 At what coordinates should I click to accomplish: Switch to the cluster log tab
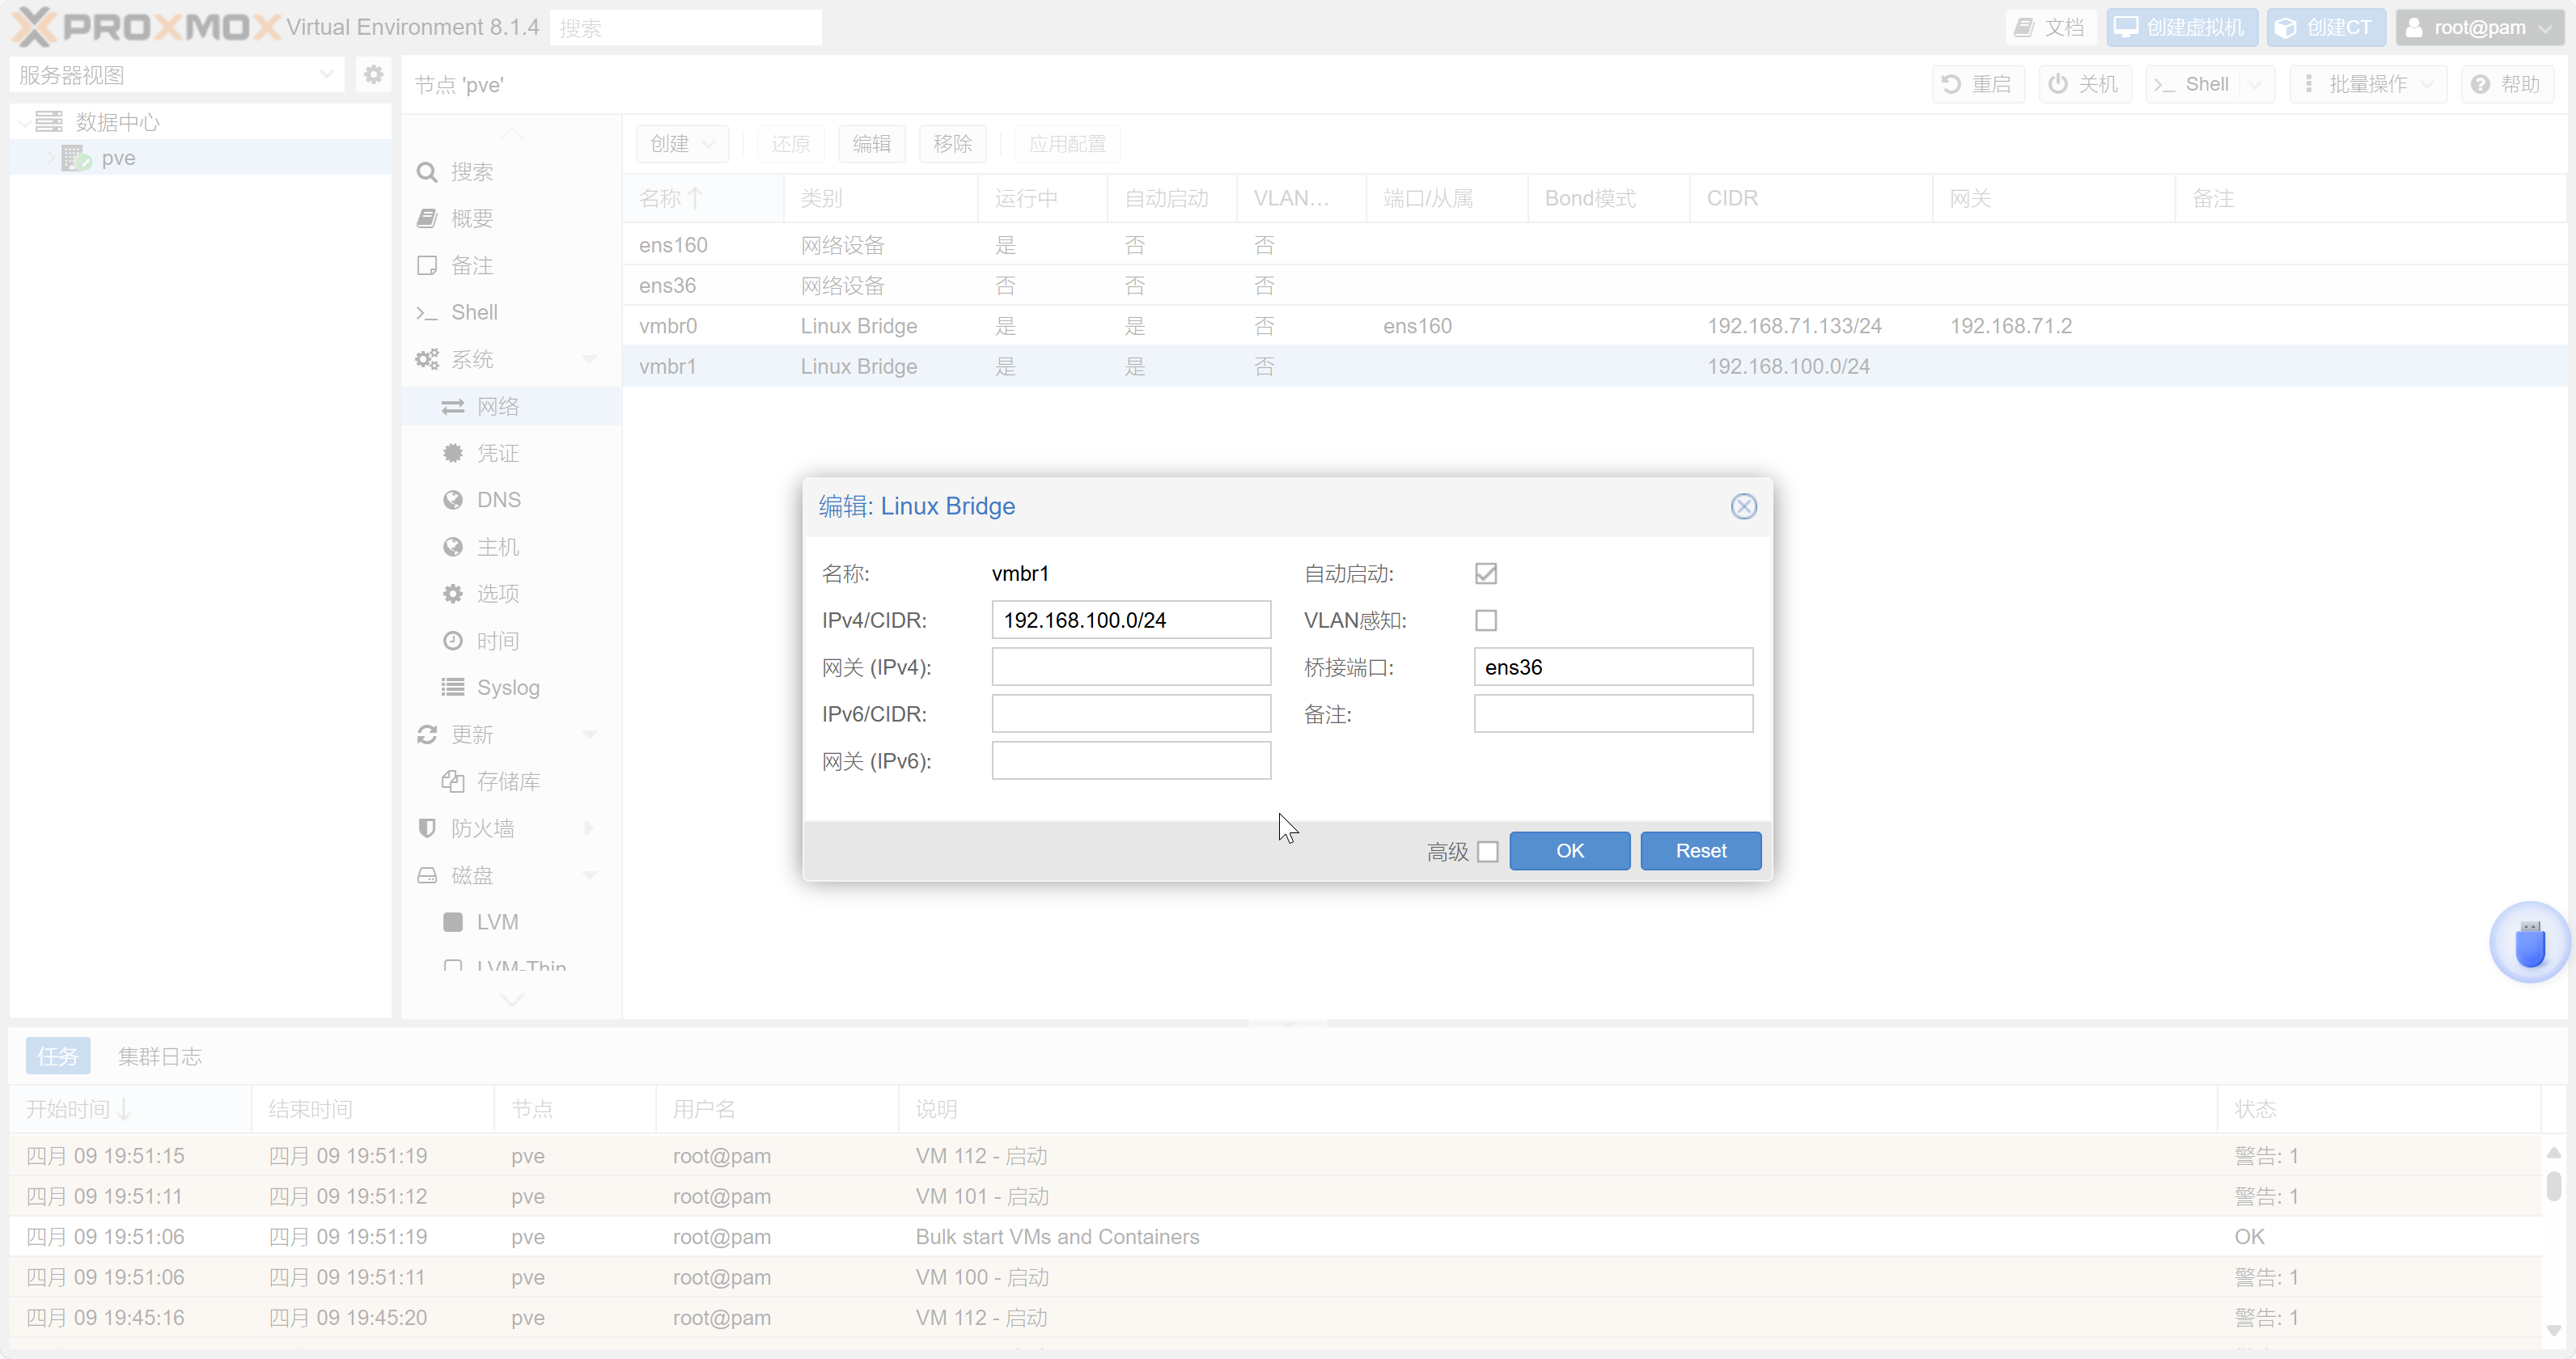pos(160,1057)
